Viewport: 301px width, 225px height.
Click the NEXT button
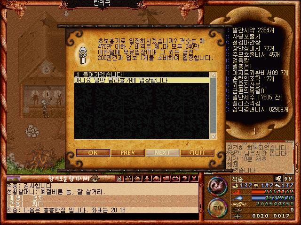(162, 153)
